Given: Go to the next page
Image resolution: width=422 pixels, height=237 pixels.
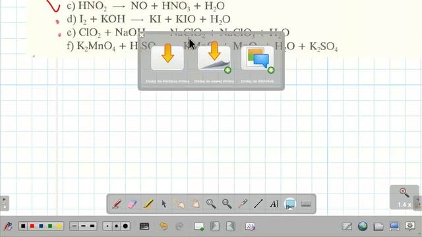Looking at the screenshot, I should tap(231, 226).
